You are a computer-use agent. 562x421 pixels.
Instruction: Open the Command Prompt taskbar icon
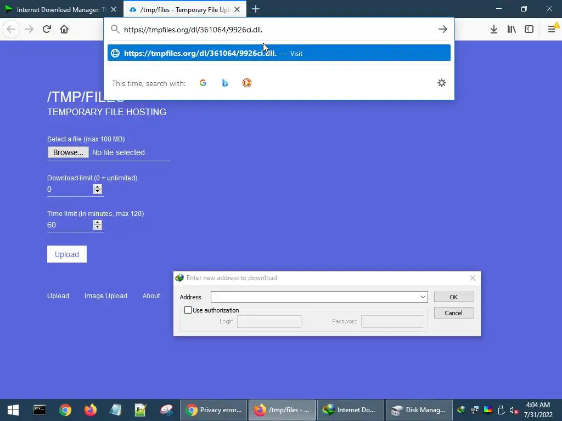40,410
